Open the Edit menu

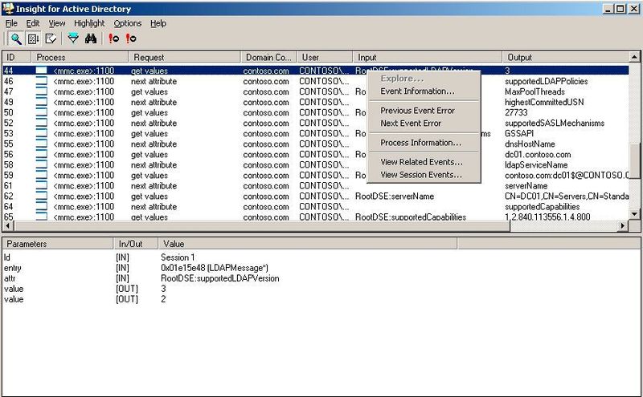[x=33, y=23]
